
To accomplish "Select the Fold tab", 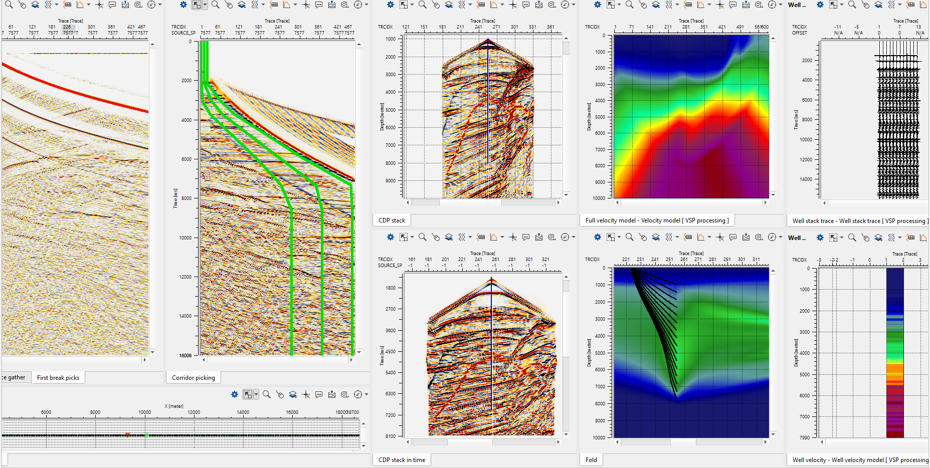I will pyautogui.click(x=591, y=459).
